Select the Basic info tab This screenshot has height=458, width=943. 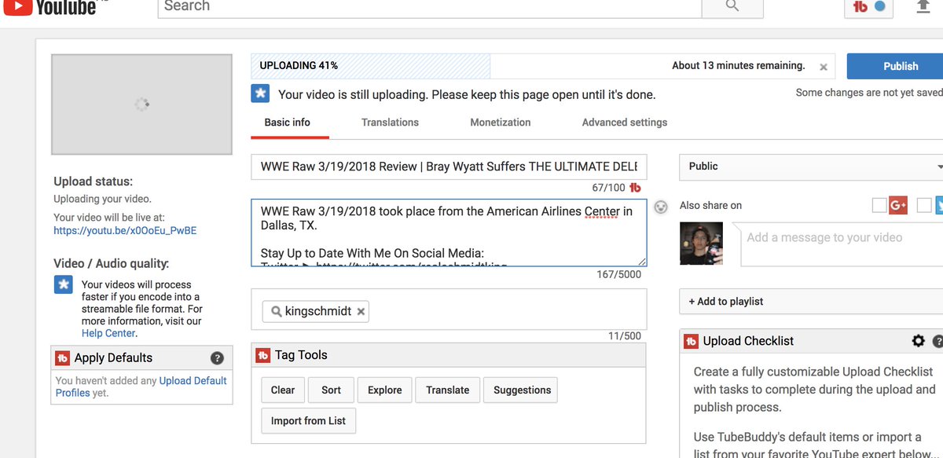(287, 123)
